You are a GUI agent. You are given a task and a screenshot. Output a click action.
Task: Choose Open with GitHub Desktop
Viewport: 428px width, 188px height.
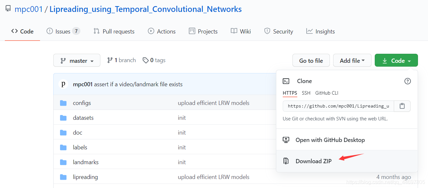pos(347,140)
